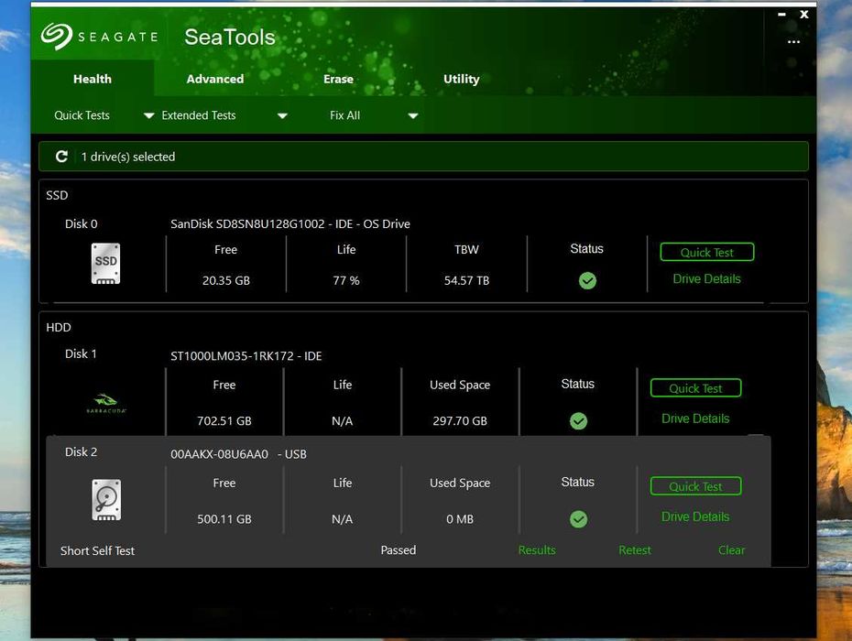The width and height of the screenshot is (852, 641).
Task: Click Retest for the Short Self Test
Action: (x=635, y=550)
